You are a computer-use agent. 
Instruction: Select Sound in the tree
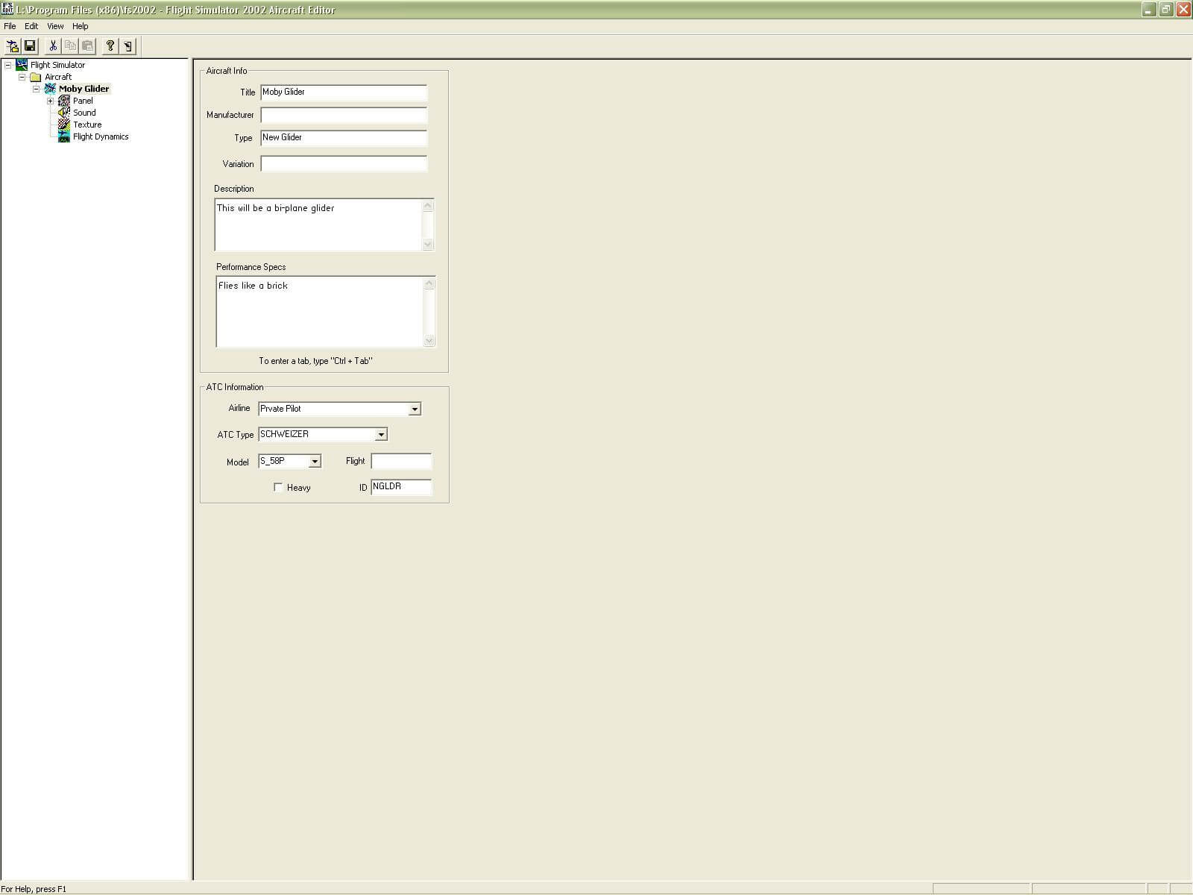click(84, 113)
